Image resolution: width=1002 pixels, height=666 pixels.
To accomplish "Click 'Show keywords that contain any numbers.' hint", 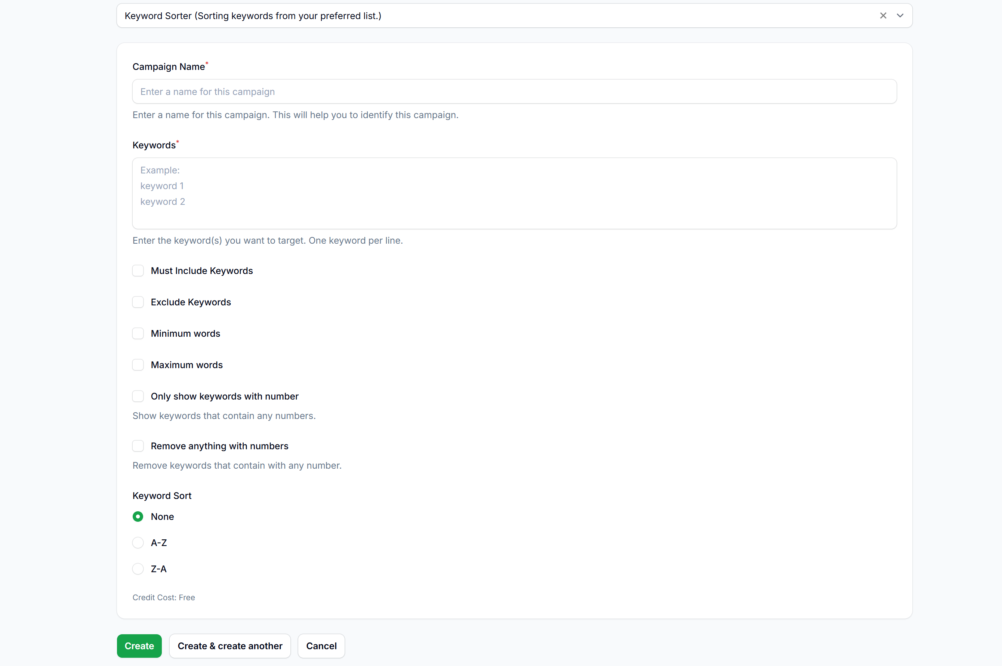I will tap(224, 416).
